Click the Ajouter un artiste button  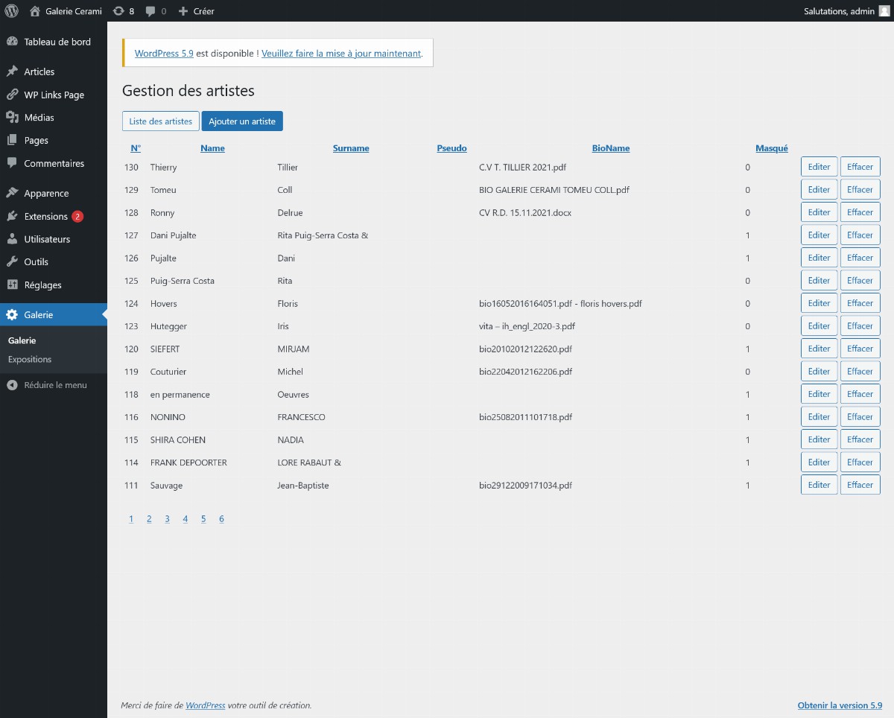pos(242,121)
